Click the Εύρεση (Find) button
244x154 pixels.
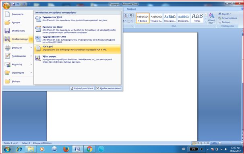[x=225, y=14]
